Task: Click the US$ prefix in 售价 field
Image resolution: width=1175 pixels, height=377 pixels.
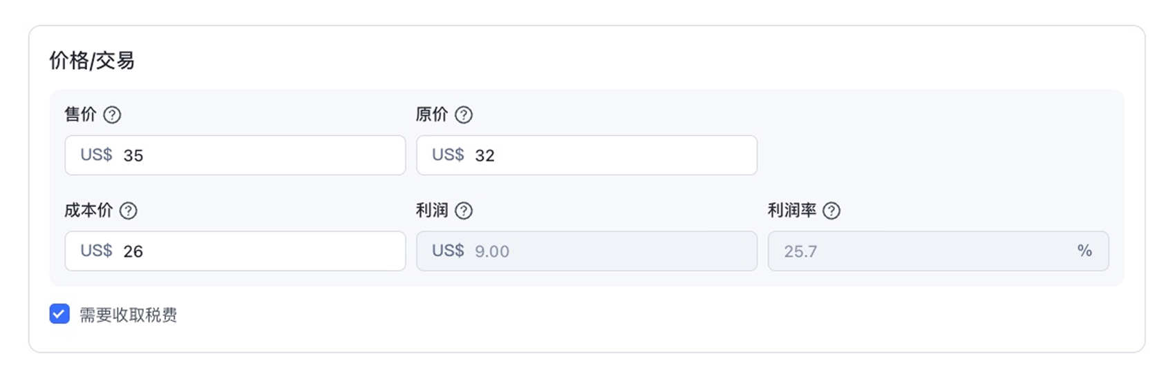Action: pyautogui.click(x=96, y=155)
